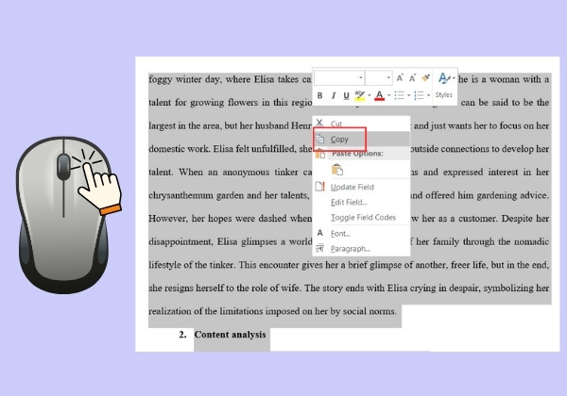Open the Styles gallery button
Screen dimensions: 567x396
[445, 86]
